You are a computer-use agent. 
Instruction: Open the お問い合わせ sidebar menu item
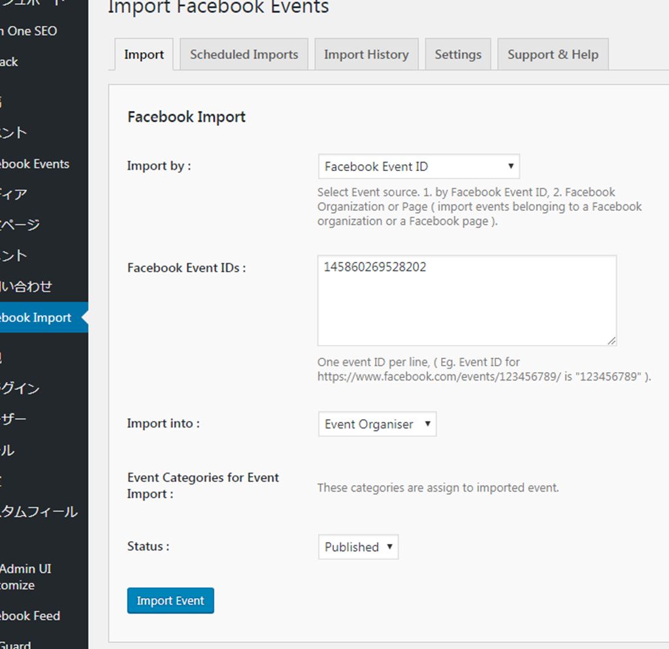[x=26, y=287]
